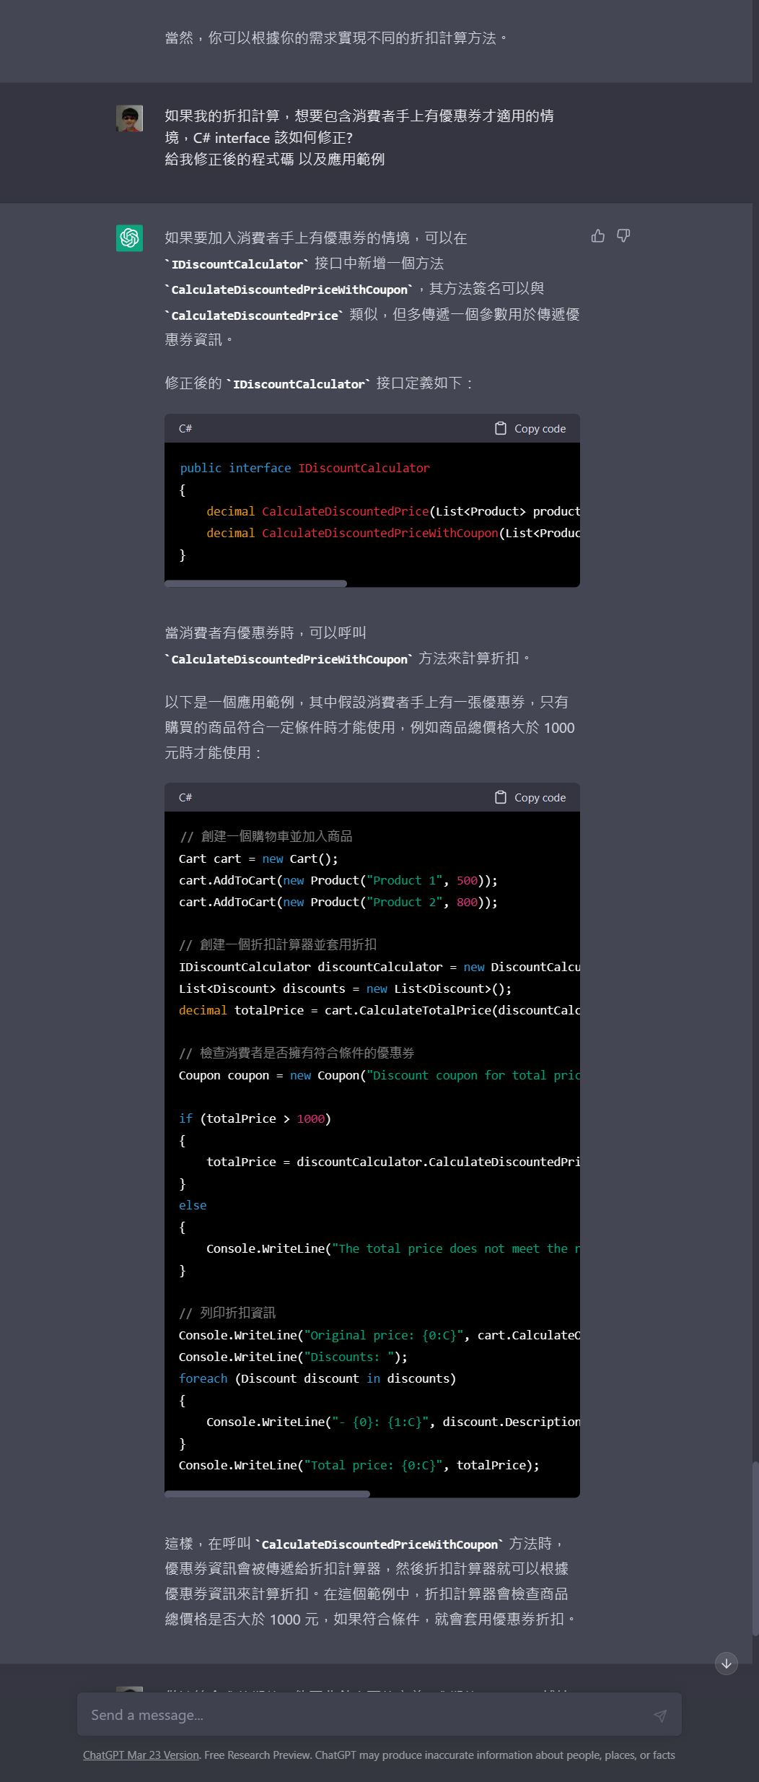Click the paper plane send icon
Image resolution: width=759 pixels, height=1782 pixels.
[x=659, y=1716]
